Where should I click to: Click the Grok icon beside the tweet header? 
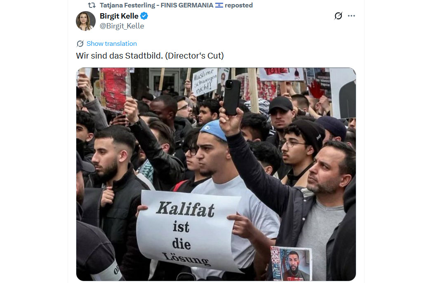tap(338, 16)
